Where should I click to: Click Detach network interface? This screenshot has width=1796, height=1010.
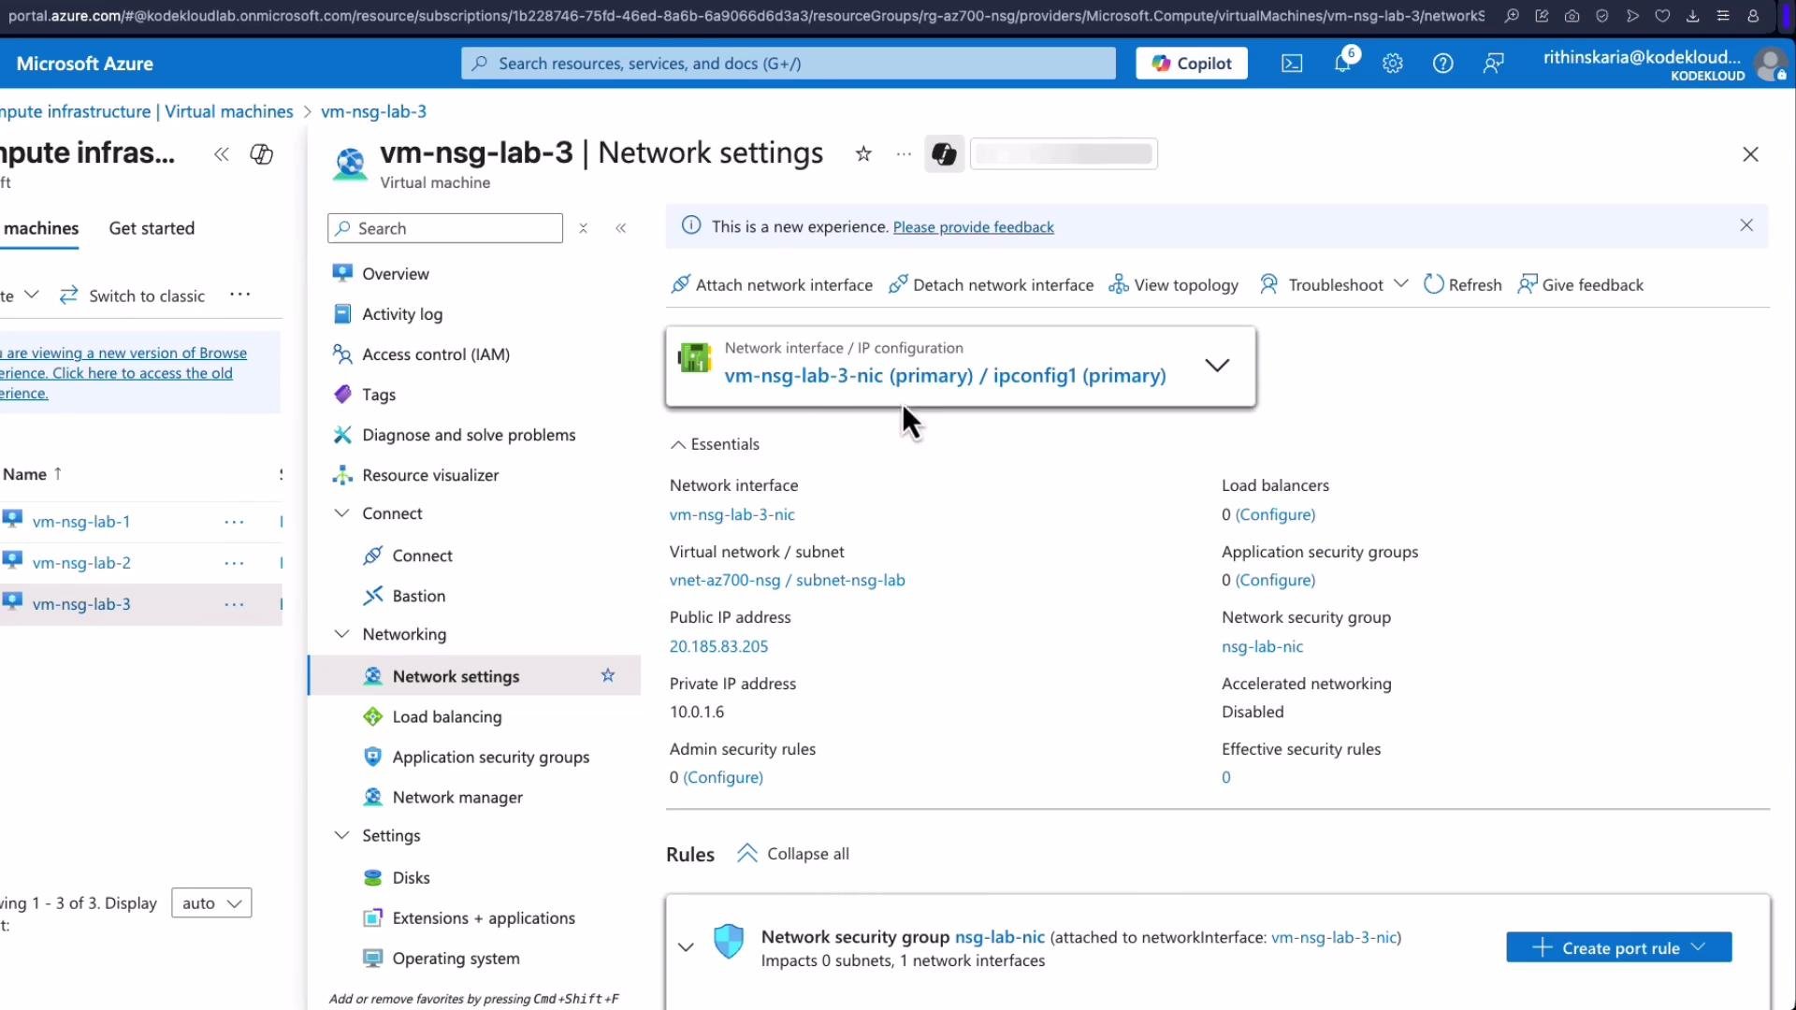tap(991, 285)
